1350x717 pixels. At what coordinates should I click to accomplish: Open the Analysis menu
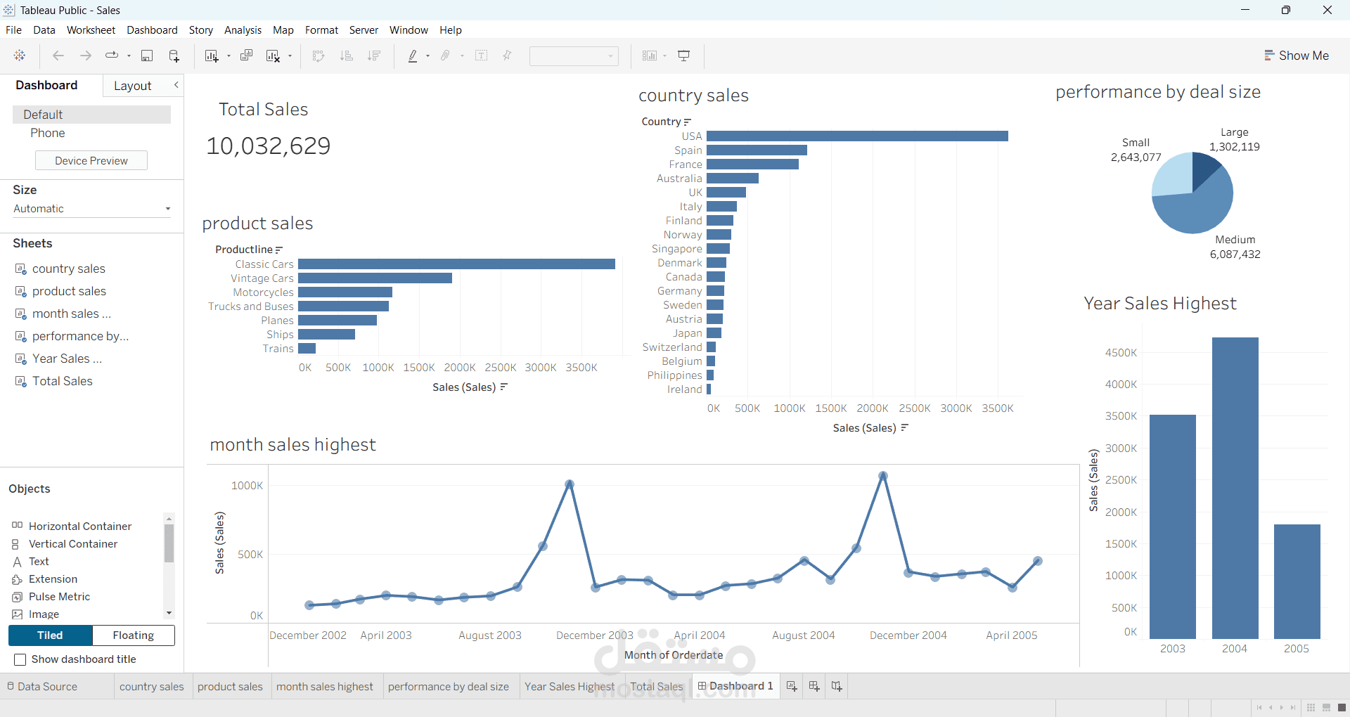coord(243,30)
